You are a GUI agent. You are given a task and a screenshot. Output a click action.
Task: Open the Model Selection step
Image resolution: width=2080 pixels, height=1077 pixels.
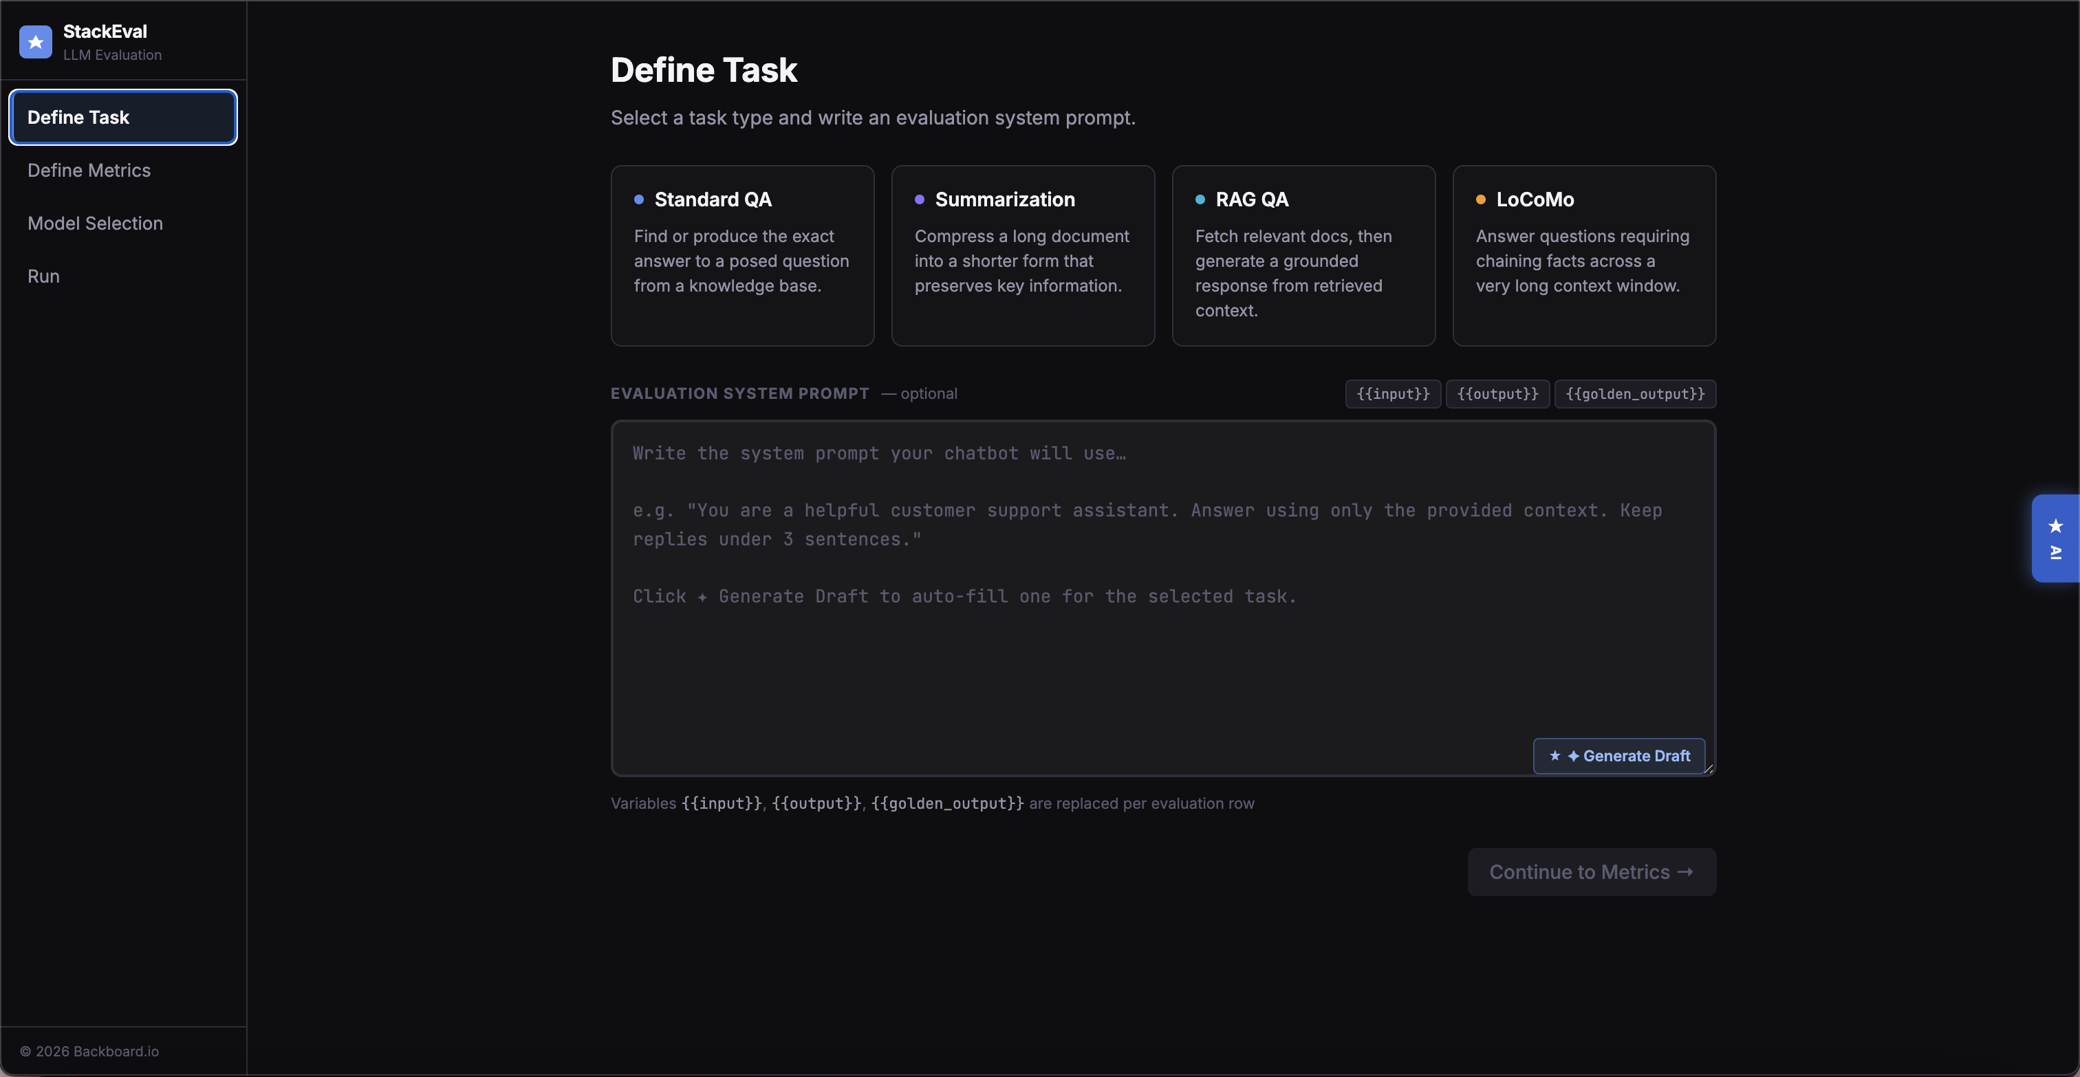coord(122,224)
